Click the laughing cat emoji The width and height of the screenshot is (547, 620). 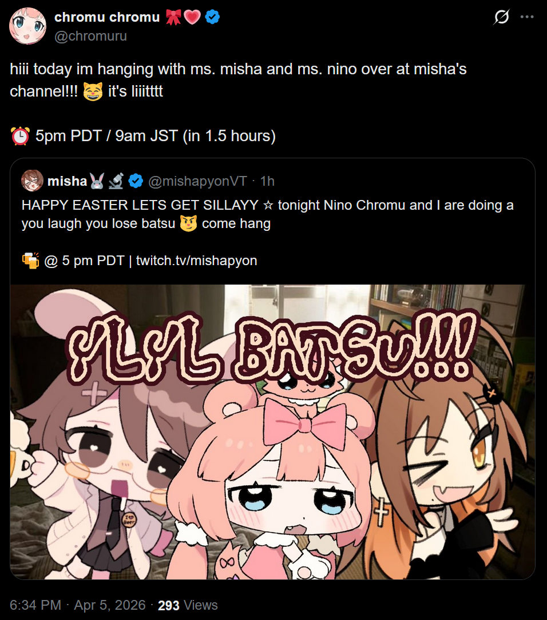point(93,91)
